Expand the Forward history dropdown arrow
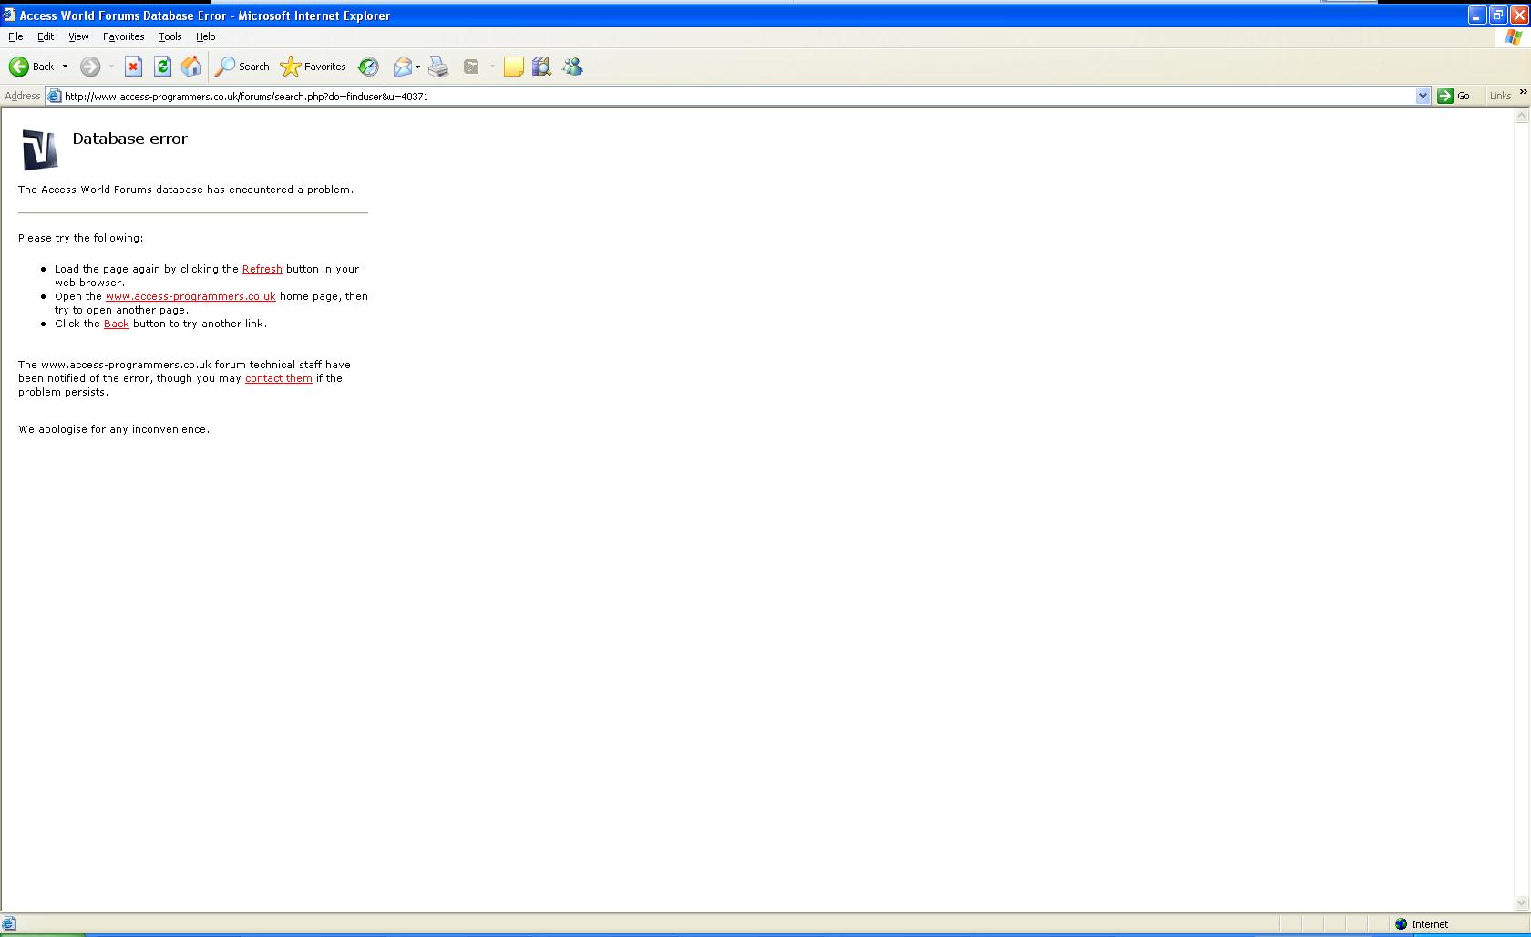1531x937 pixels. click(x=111, y=67)
